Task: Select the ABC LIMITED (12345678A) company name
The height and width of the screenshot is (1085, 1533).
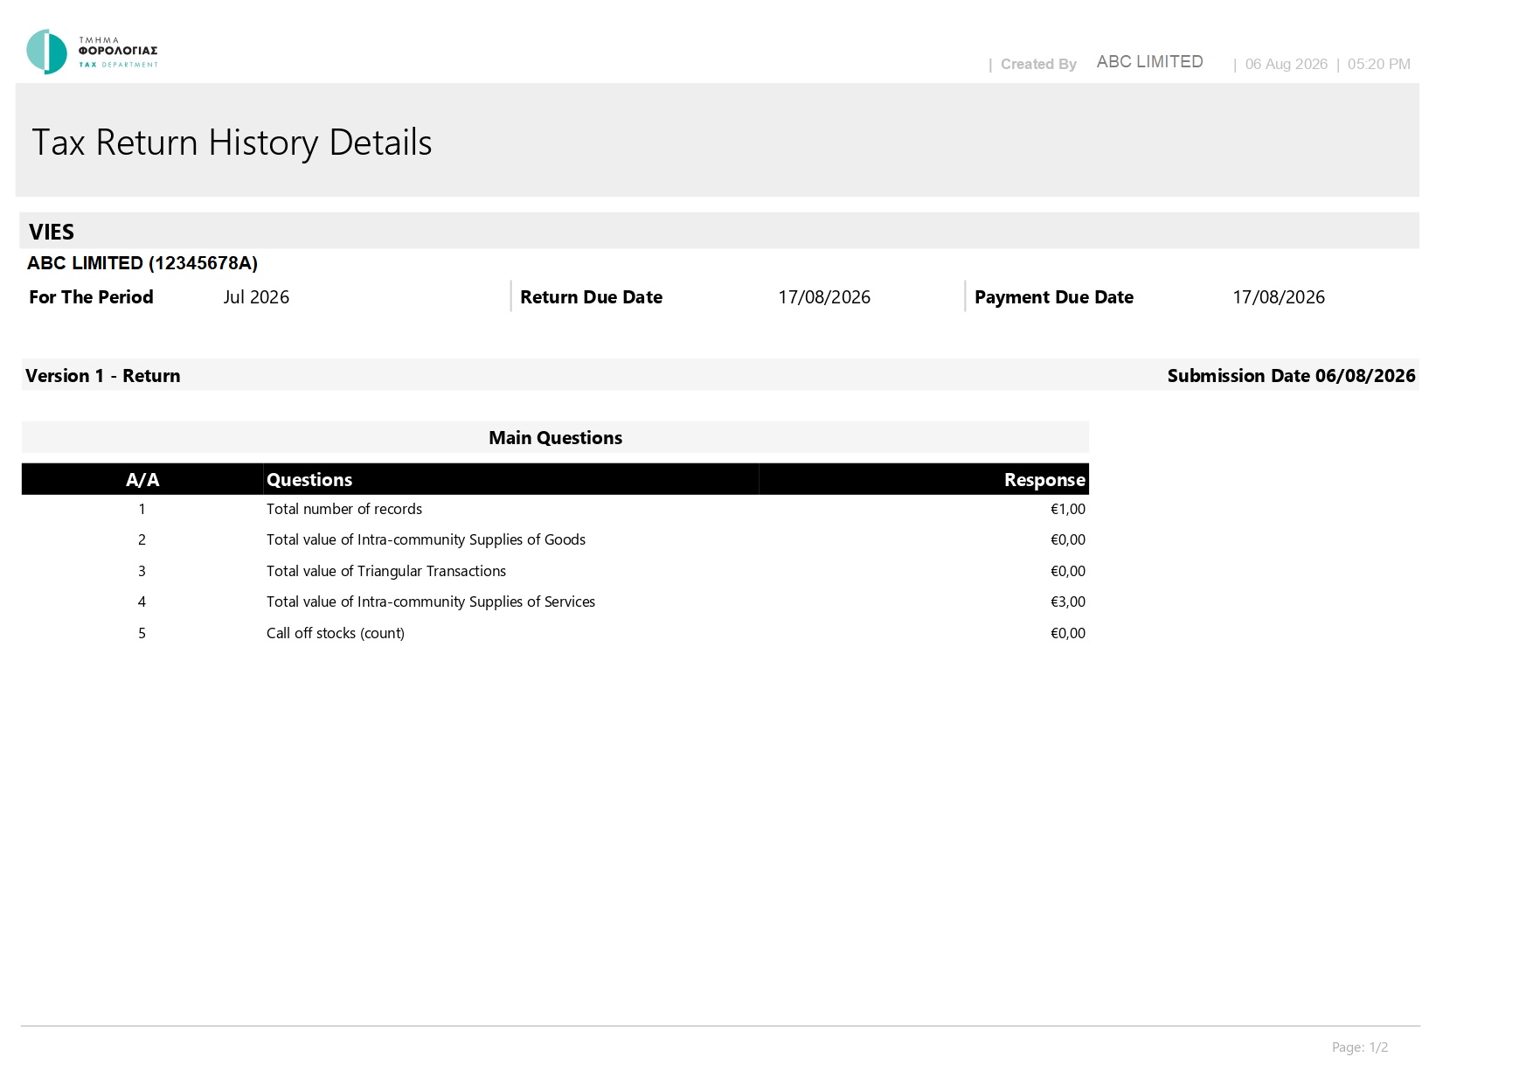Action: (142, 263)
